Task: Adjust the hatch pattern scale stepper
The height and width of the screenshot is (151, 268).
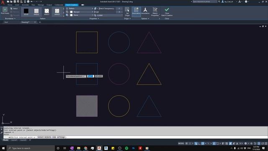Action: click(122, 15)
